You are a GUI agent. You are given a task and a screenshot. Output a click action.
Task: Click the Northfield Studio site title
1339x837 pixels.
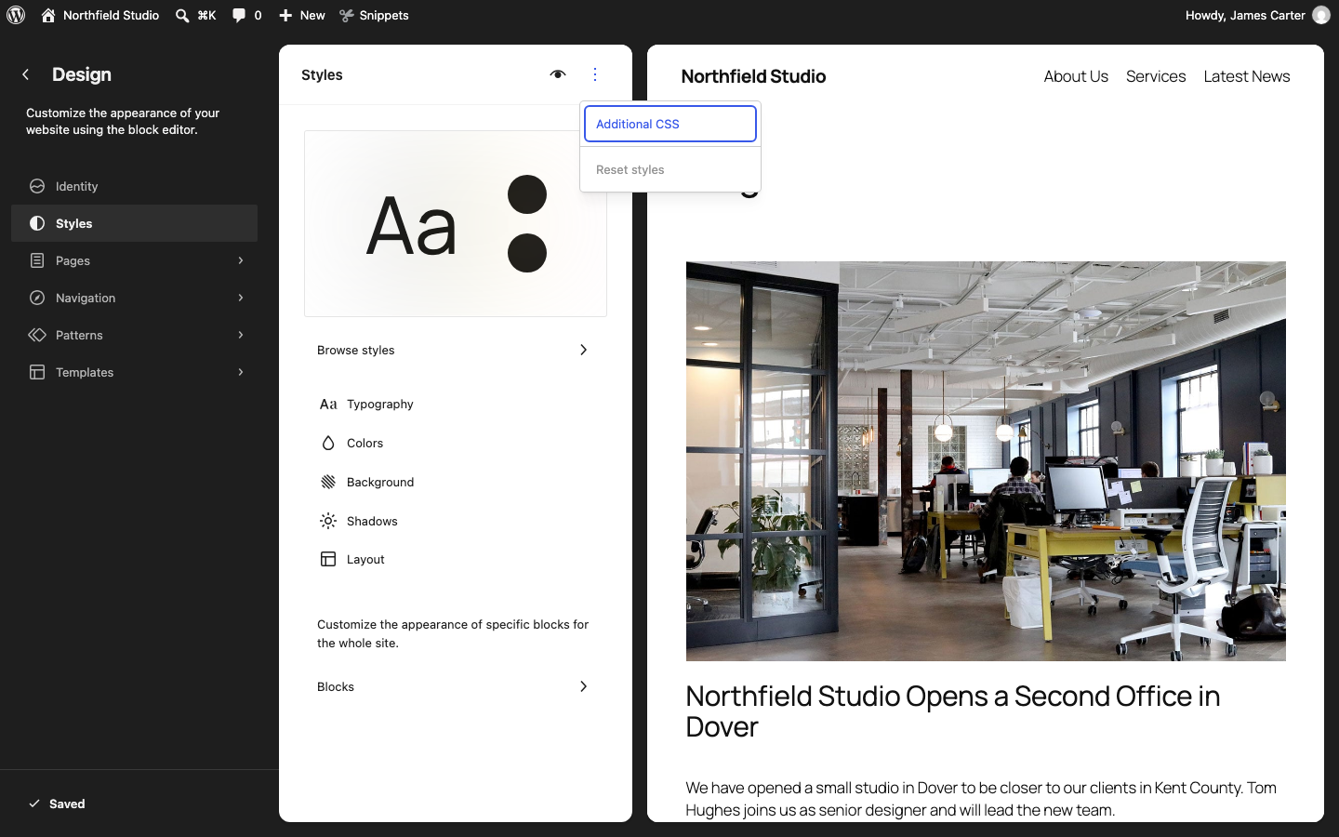(x=753, y=76)
